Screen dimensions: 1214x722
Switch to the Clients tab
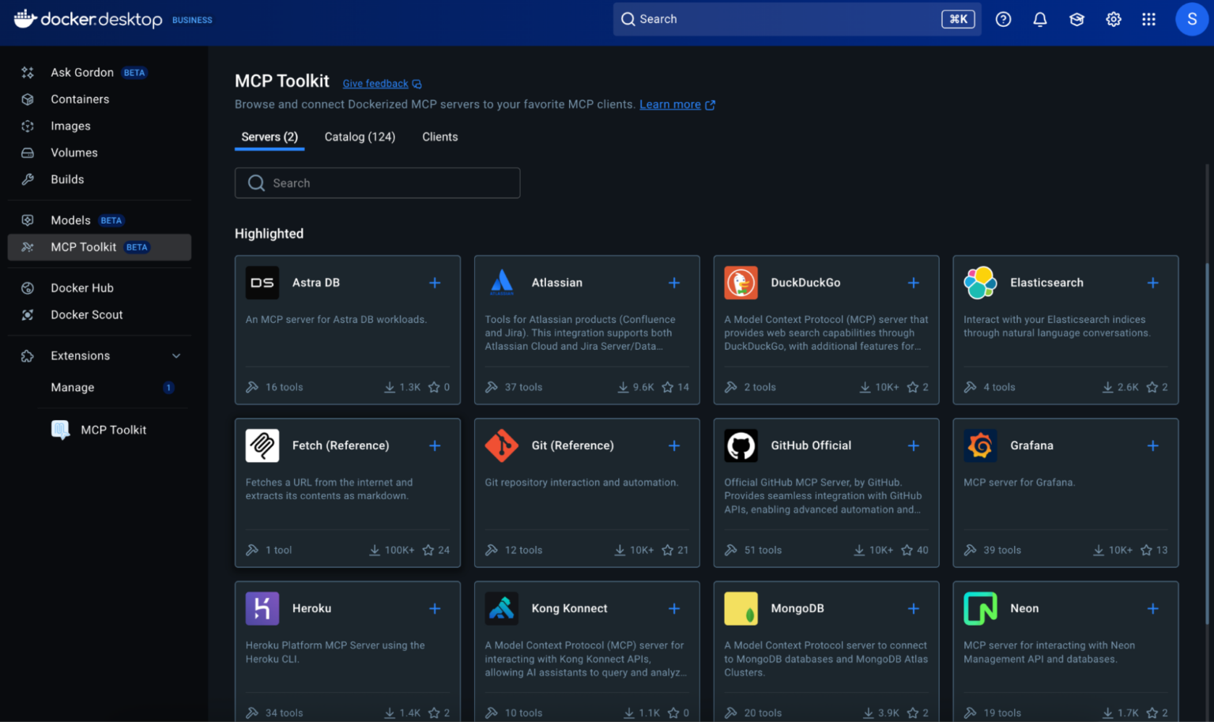click(x=439, y=137)
